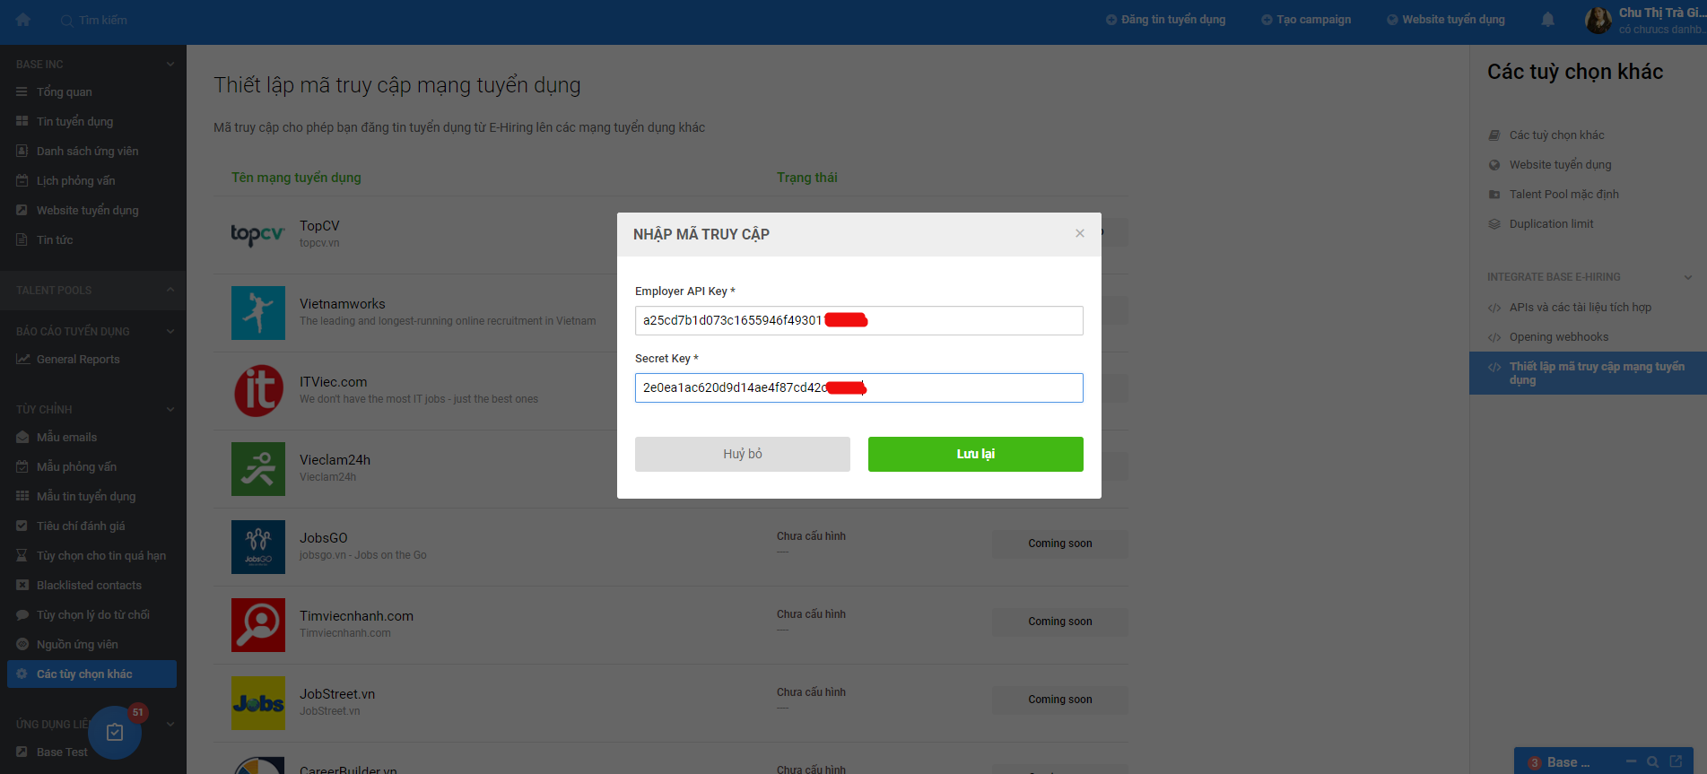Screen dimensions: 1707x774
Task: Open Tùy chọn cho tin quá hạn
Action: click(x=101, y=555)
